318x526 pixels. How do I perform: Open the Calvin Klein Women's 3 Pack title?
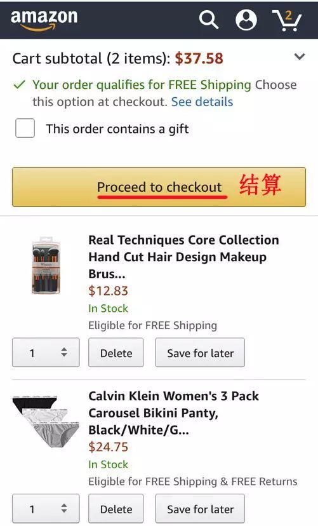pyautogui.click(x=173, y=413)
